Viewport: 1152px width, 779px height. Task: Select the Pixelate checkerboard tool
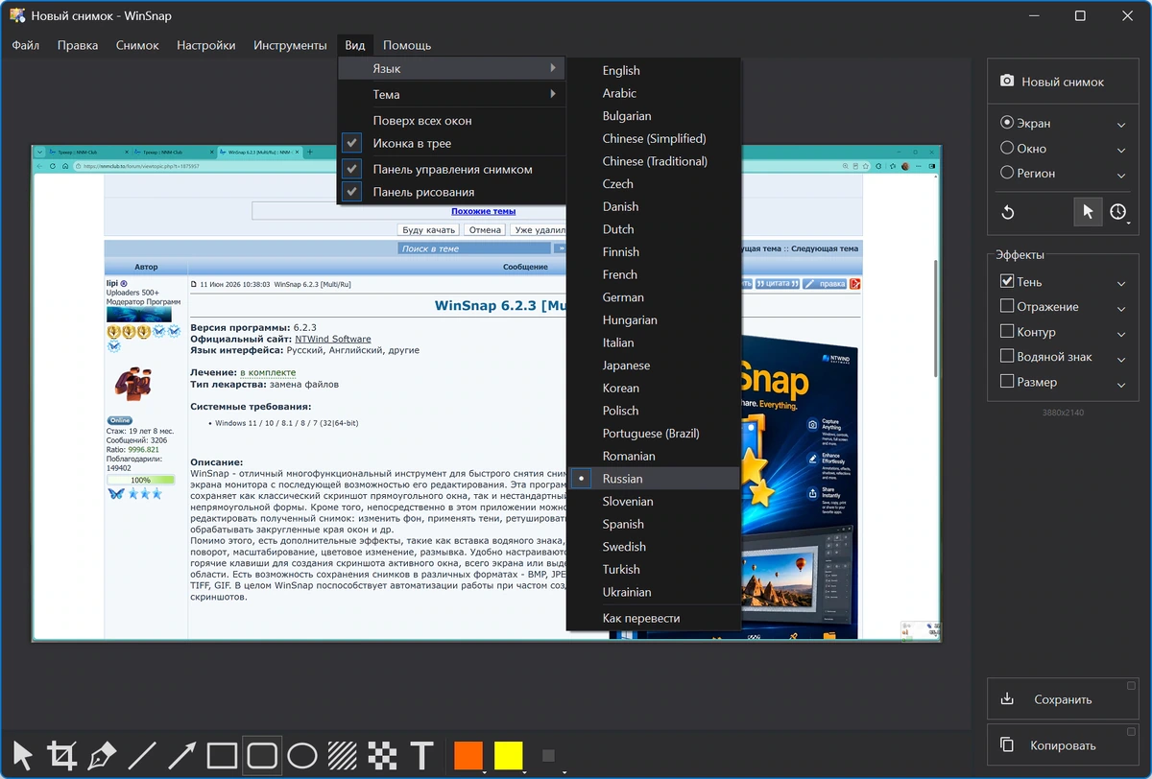(382, 756)
